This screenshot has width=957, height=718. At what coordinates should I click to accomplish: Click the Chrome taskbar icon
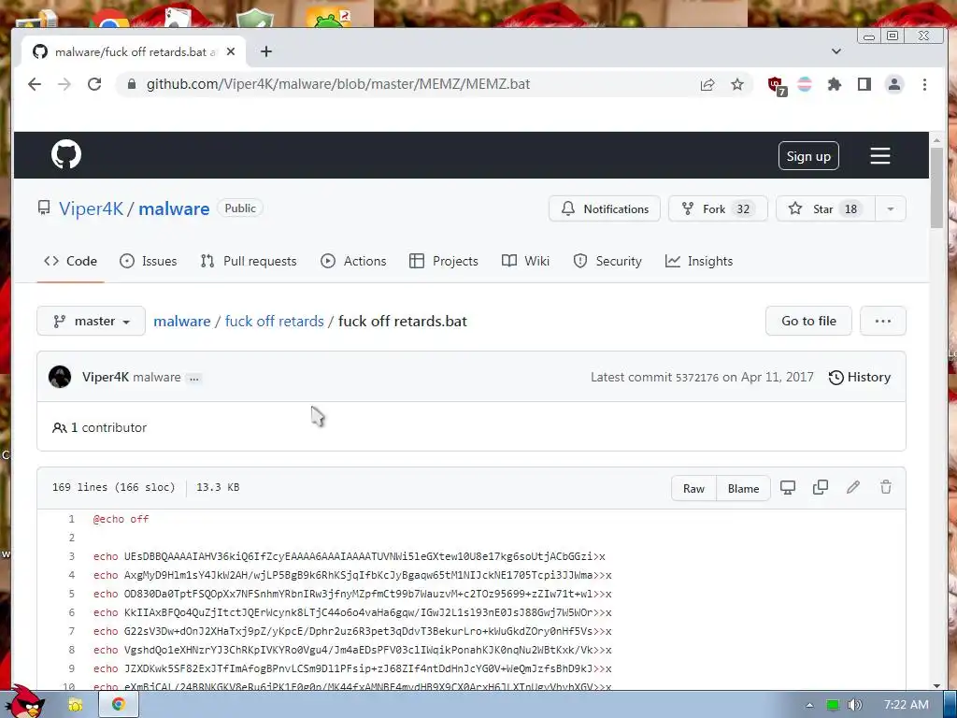pyautogui.click(x=119, y=705)
